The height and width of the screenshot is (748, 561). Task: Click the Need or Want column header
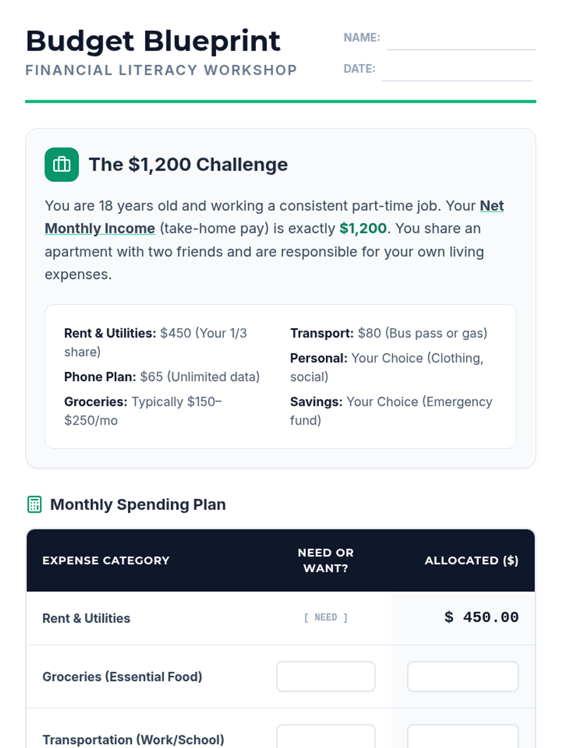click(x=325, y=561)
